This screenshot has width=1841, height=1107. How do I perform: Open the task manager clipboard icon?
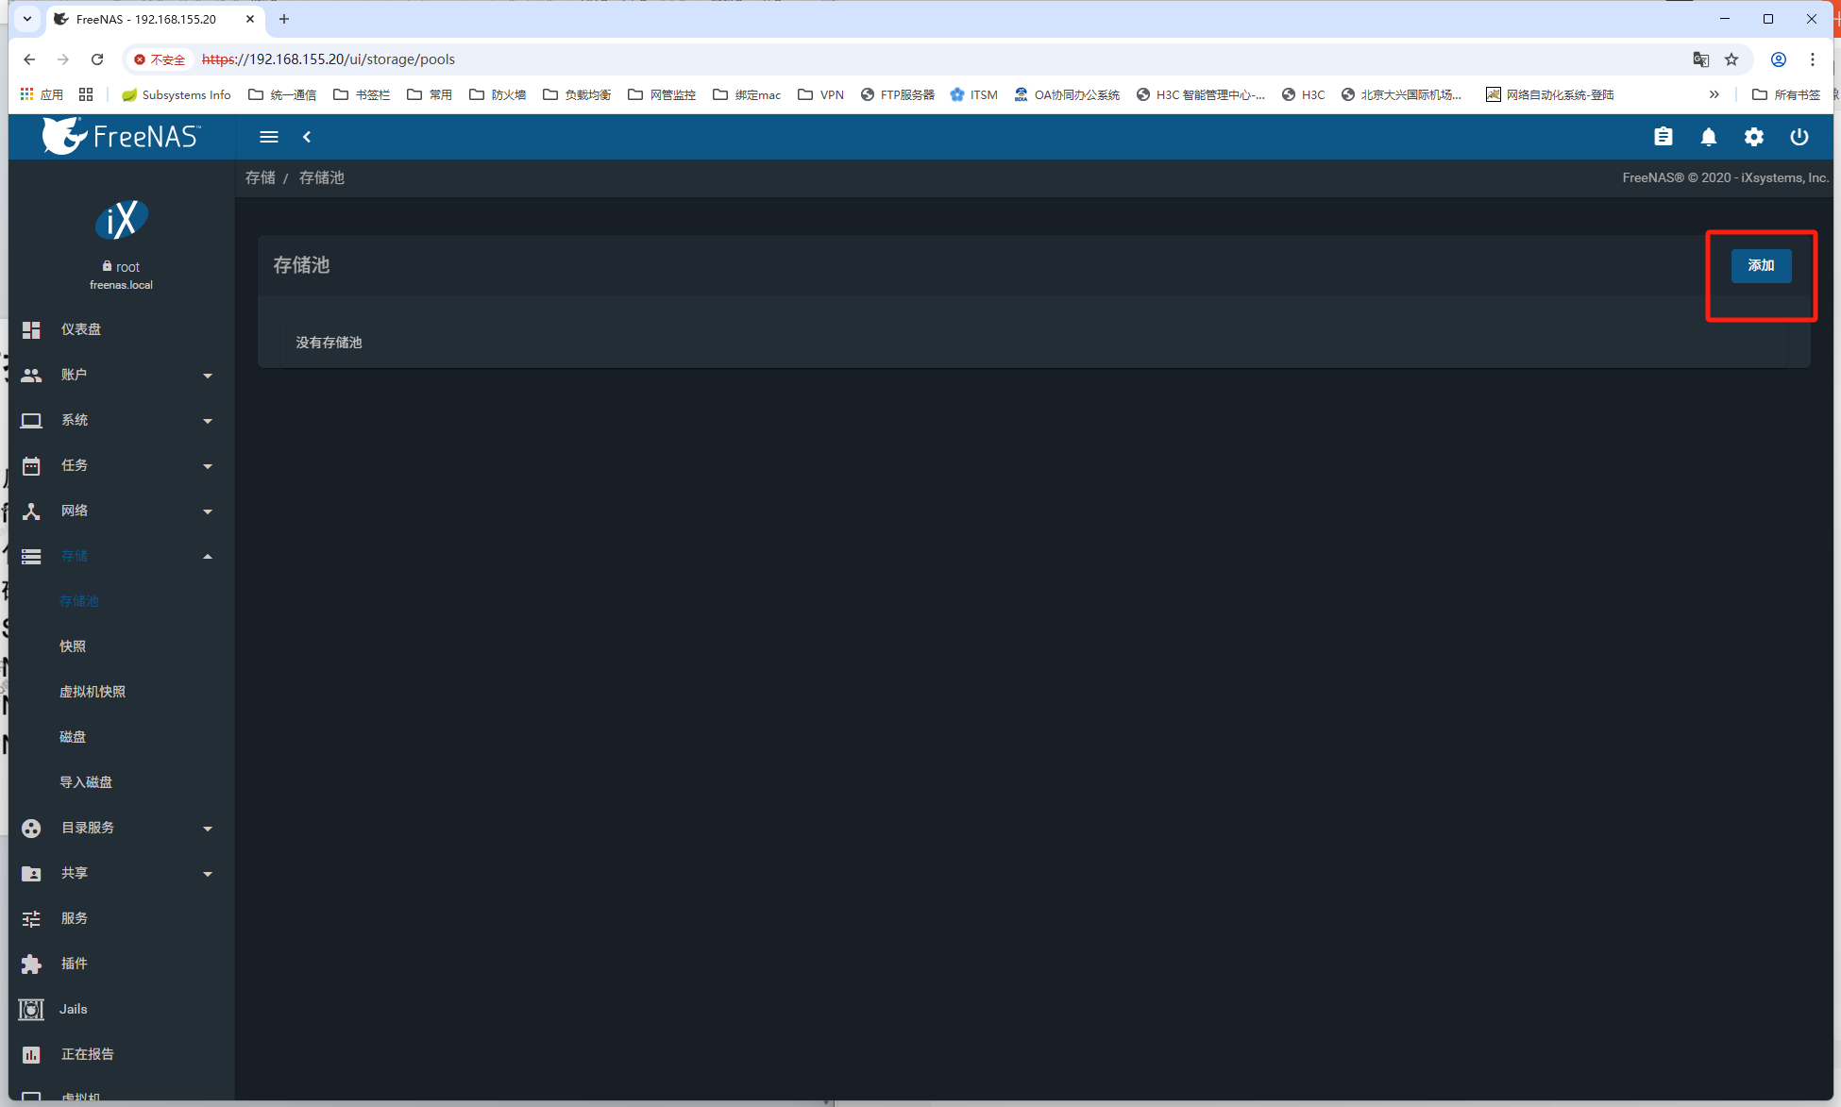[x=1664, y=137]
